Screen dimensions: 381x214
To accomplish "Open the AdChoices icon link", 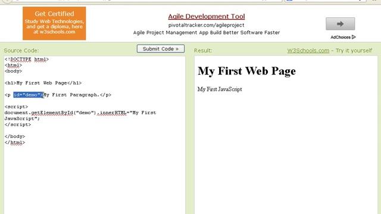I will [x=343, y=37].
